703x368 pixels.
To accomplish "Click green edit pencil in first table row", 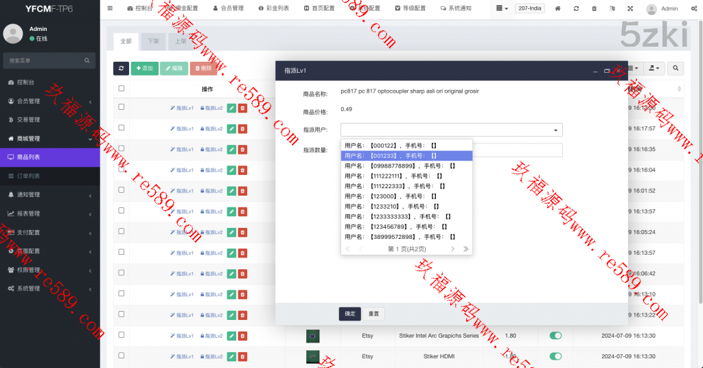I will click(231, 108).
